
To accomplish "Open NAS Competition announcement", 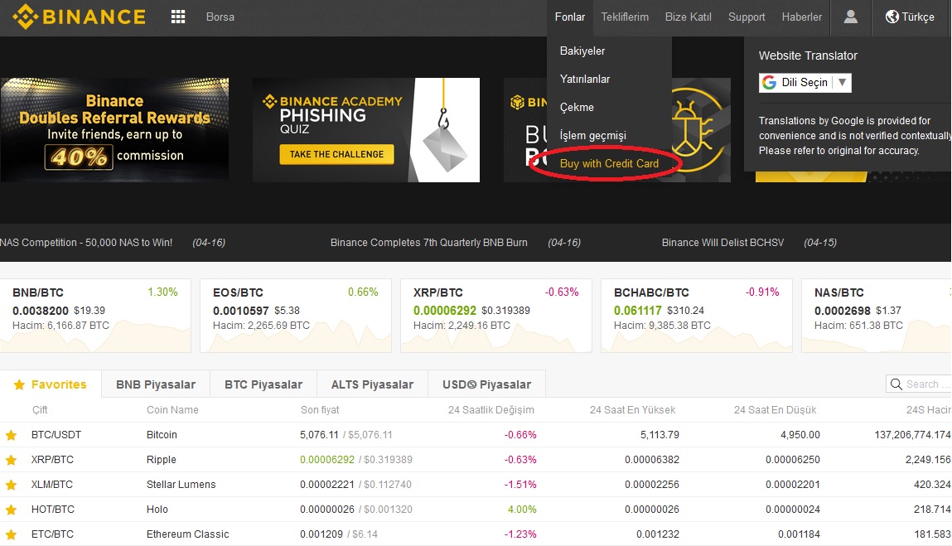I will (x=86, y=242).
